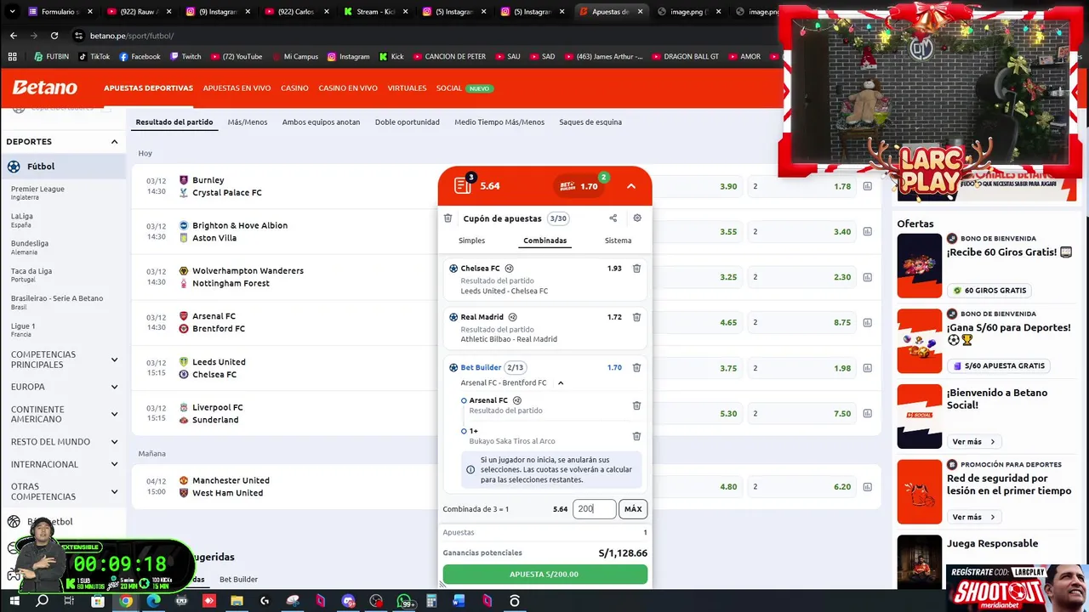Image resolution: width=1089 pixels, height=612 pixels.
Task: Open the CASINO section
Action: tap(294, 88)
